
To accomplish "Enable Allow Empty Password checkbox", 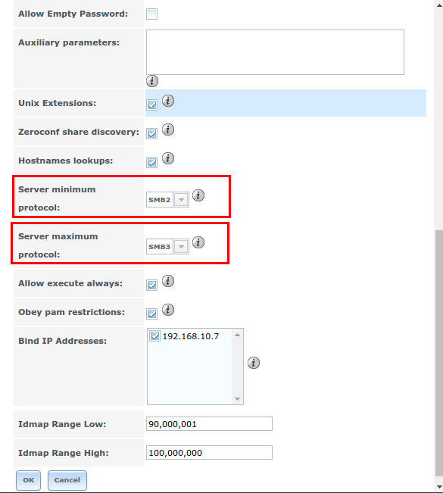I will [x=152, y=14].
